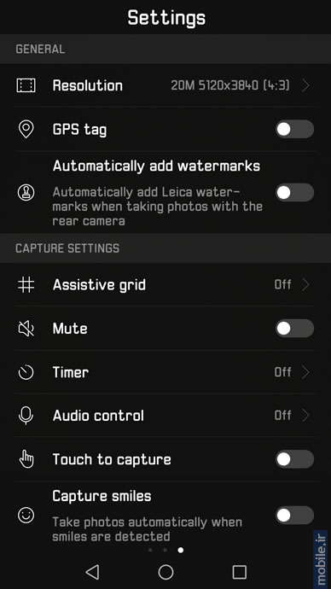
Task: Tap the GPS tag location pin icon
Action: coord(26,130)
